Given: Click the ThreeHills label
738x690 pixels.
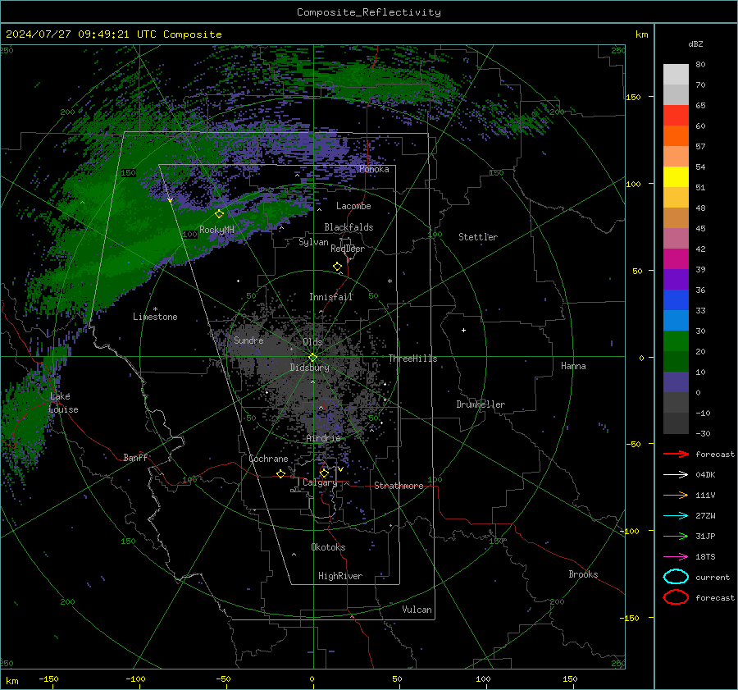Looking at the screenshot, I should pos(412,359).
